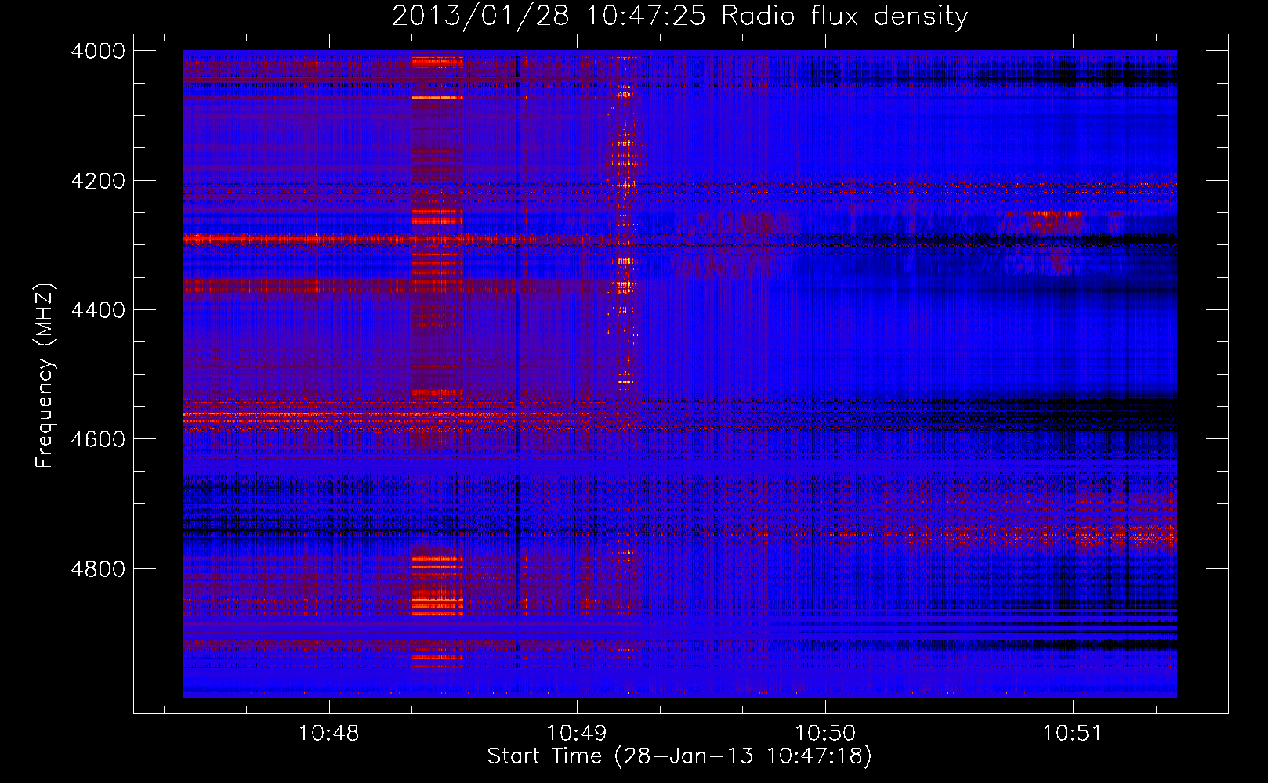Click the 10:48 time tick label

[x=328, y=734]
